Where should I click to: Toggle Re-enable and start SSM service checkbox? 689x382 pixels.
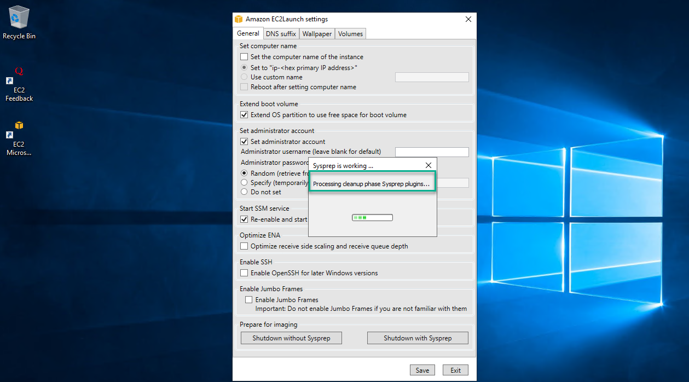(x=244, y=219)
